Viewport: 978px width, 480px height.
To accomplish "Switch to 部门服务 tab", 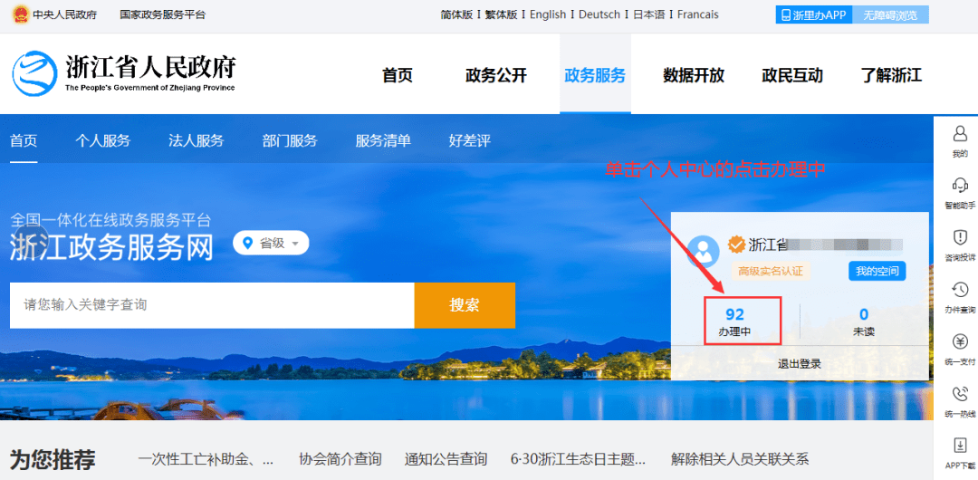I will (290, 140).
